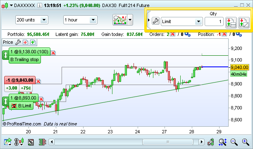Click the indicators chart icon button
253x149 pixels.
[x=120, y=20]
